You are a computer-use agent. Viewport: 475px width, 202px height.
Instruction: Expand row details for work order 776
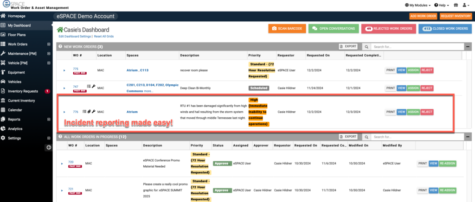click(64, 112)
